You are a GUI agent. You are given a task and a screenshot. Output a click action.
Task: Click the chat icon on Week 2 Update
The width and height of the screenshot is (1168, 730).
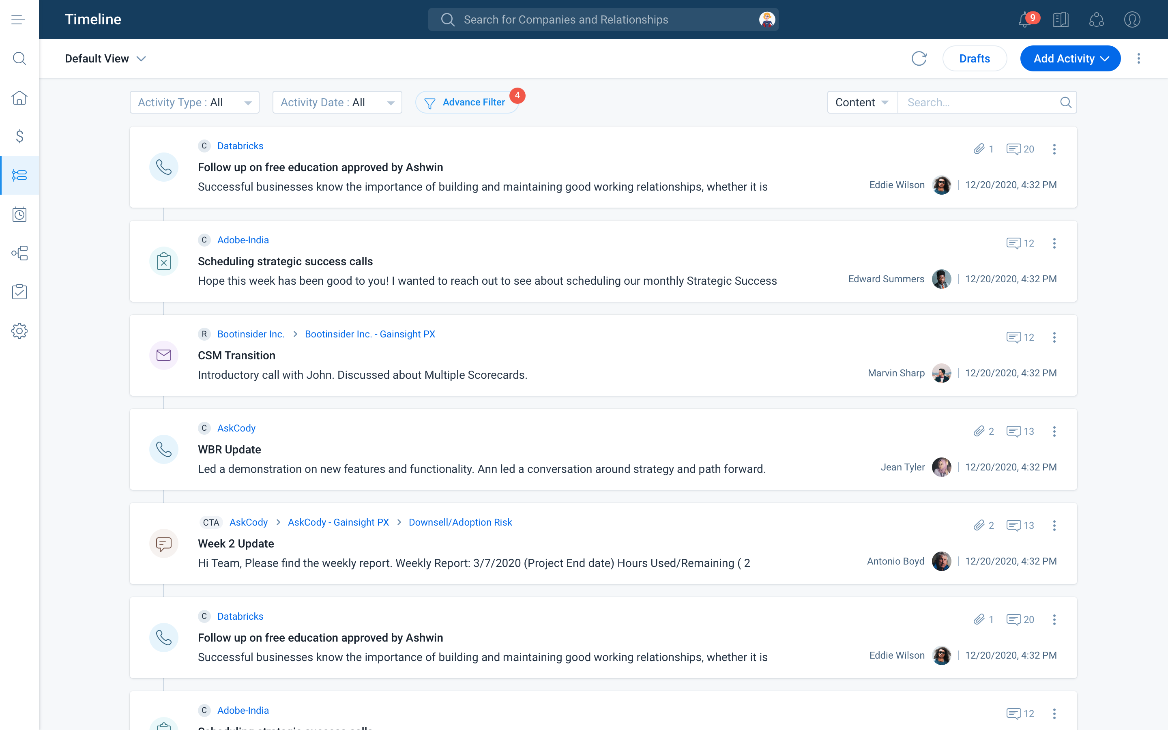(x=163, y=543)
